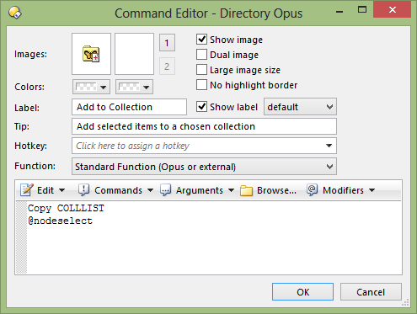
Task: Click the image number 1 button
Action: tap(167, 43)
